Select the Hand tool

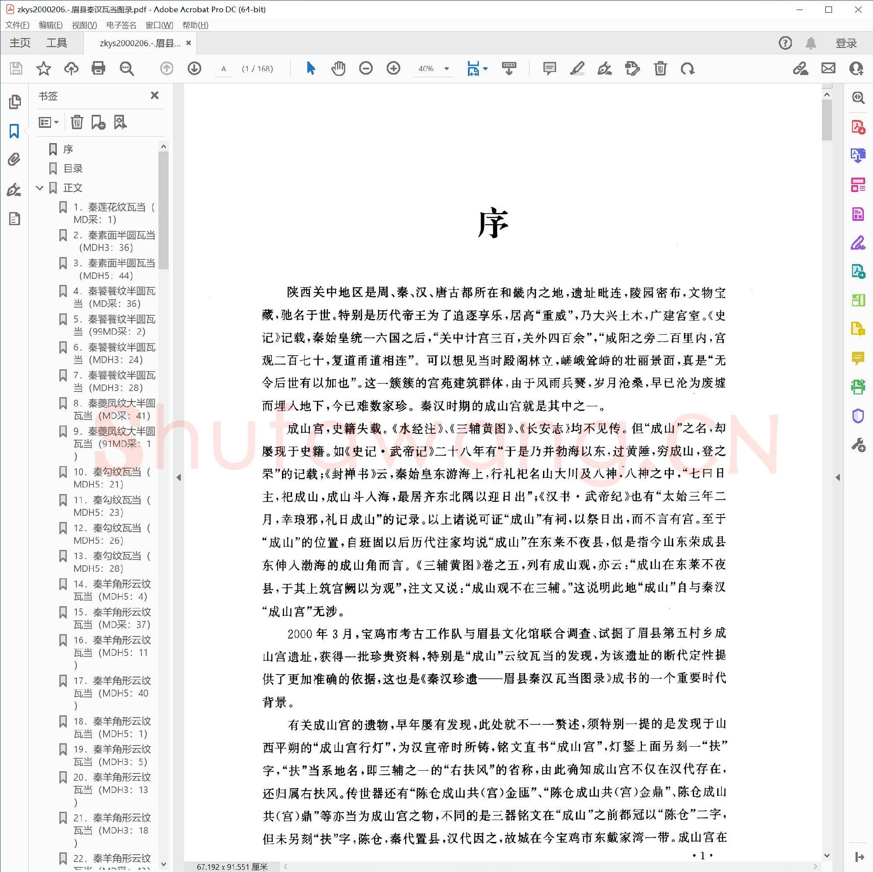[x=338, y=69]
